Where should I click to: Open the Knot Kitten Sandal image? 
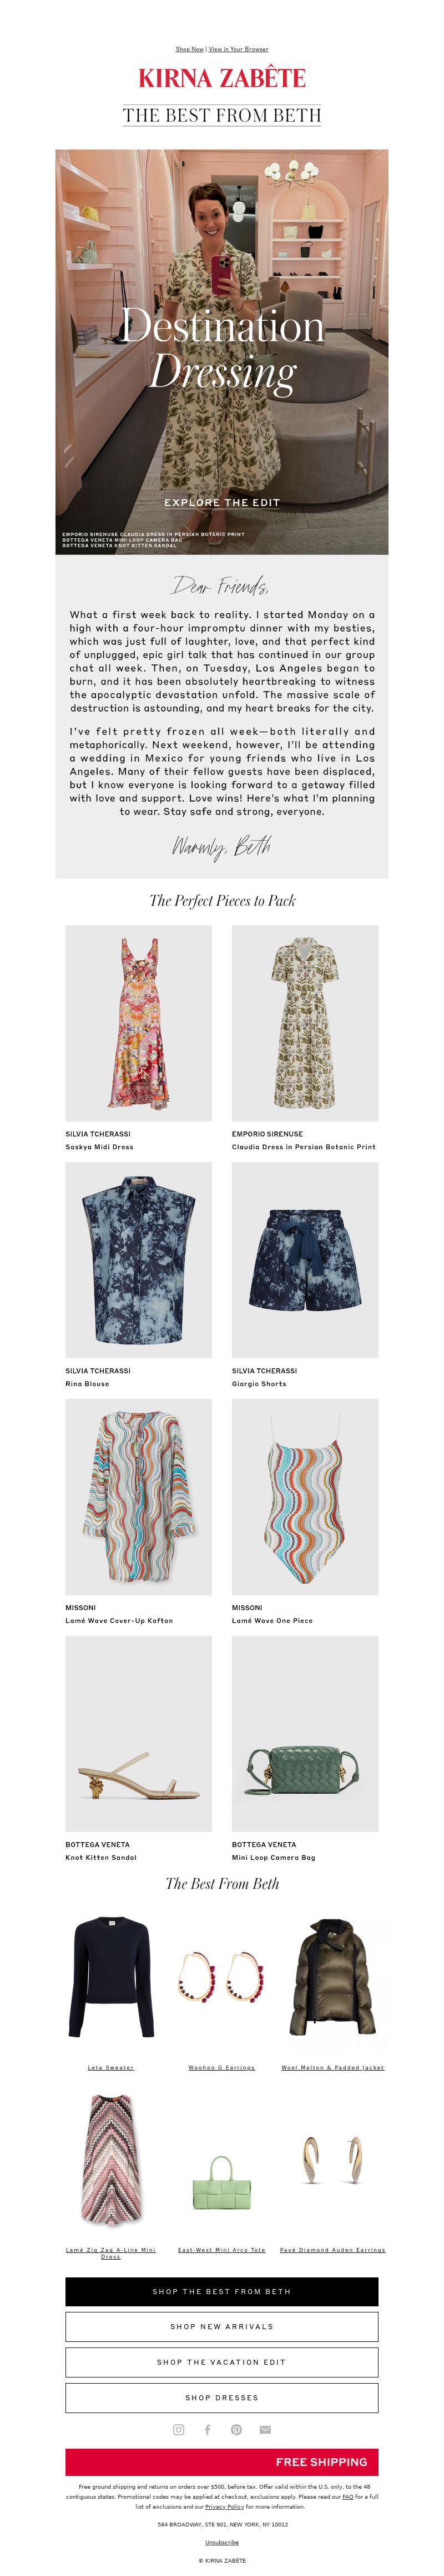coord(139,1733)
